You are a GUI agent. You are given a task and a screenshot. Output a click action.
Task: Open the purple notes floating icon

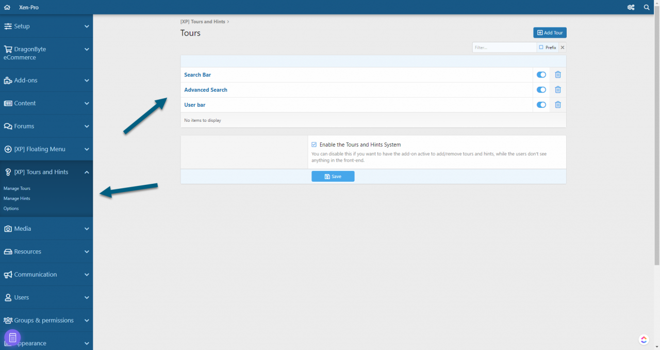point(12,338)
